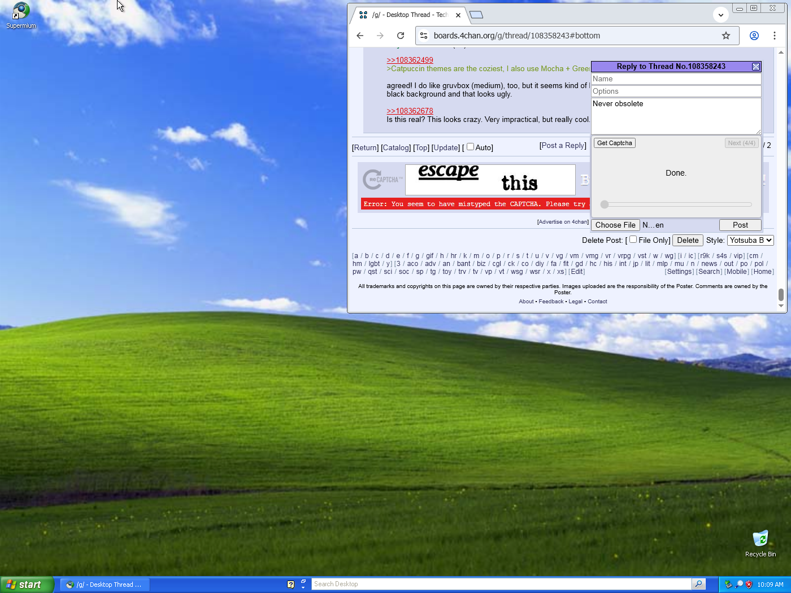This screenshot has height=593, width=791.
Task: Jump to Top link
Action: [x=421, y=147]
